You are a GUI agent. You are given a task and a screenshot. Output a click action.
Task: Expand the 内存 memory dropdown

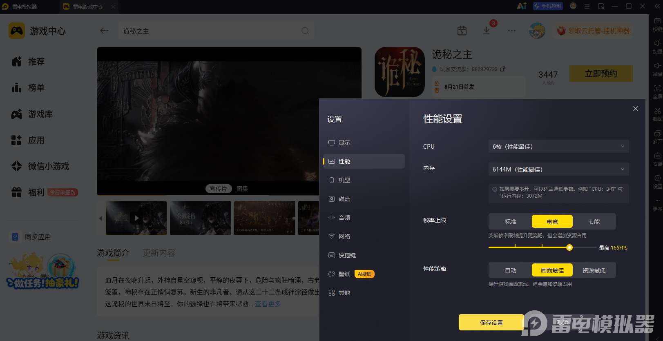[x=558, y=169]
